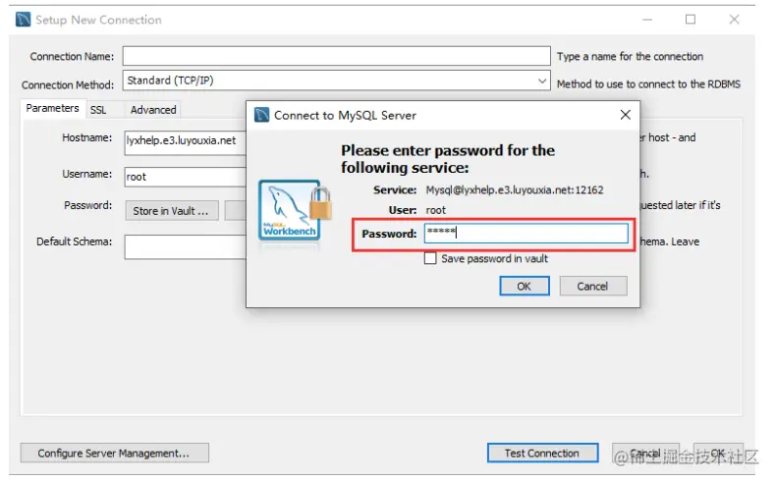
Task: Click the Connection Name text field
Action: pyautogui.click(x=336, y=56)
